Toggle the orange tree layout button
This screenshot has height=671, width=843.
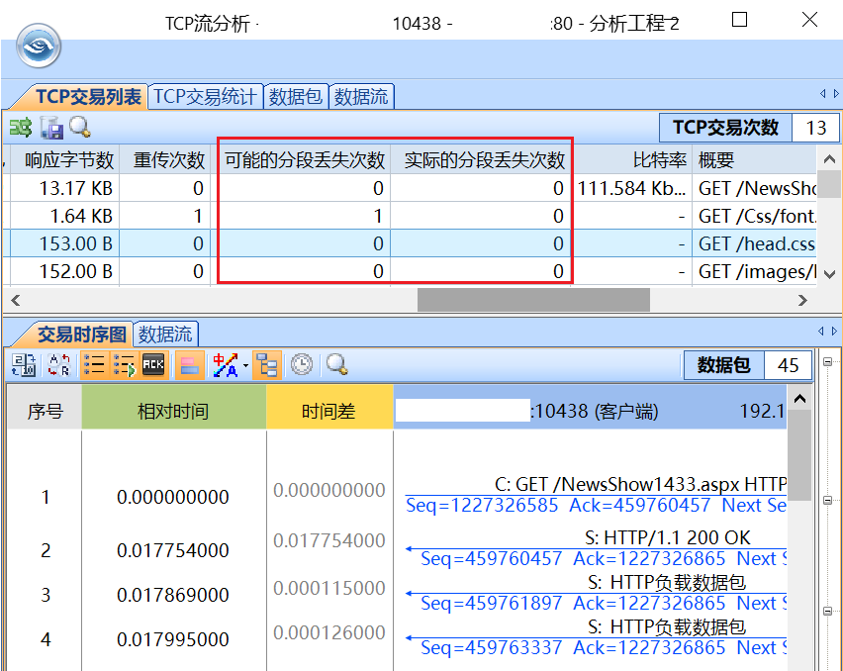(267, 364)
